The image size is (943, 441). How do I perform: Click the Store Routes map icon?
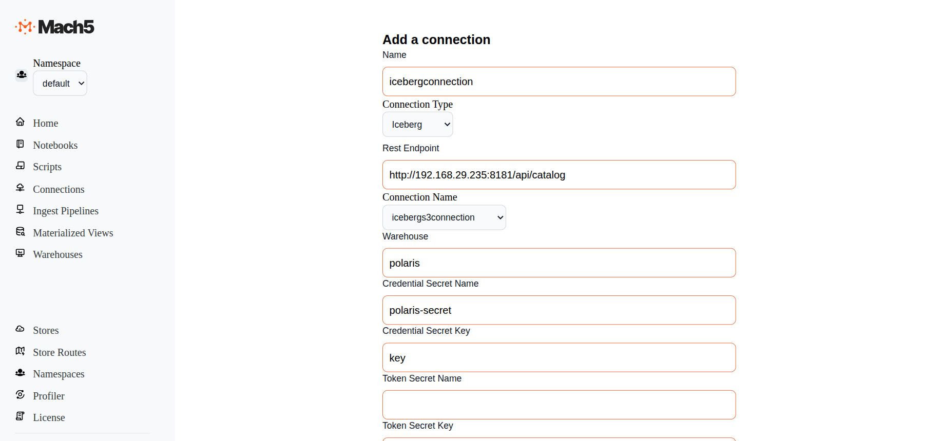21,351
